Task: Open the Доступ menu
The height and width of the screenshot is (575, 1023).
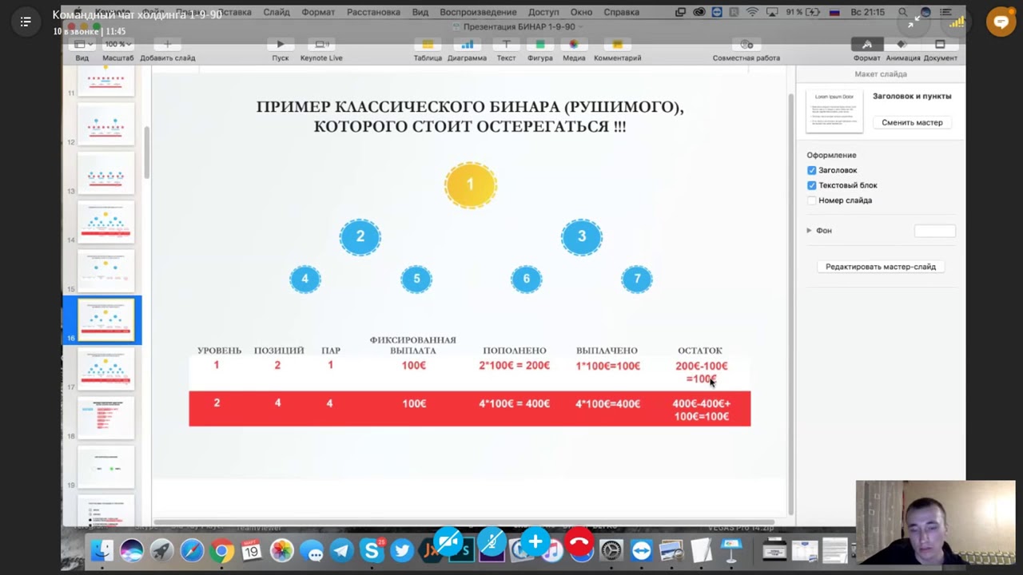Action: coord(543,12)
